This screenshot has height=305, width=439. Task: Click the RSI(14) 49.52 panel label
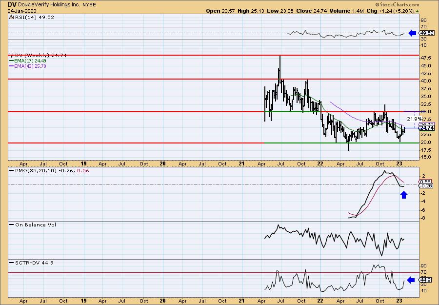pos(34,18)
